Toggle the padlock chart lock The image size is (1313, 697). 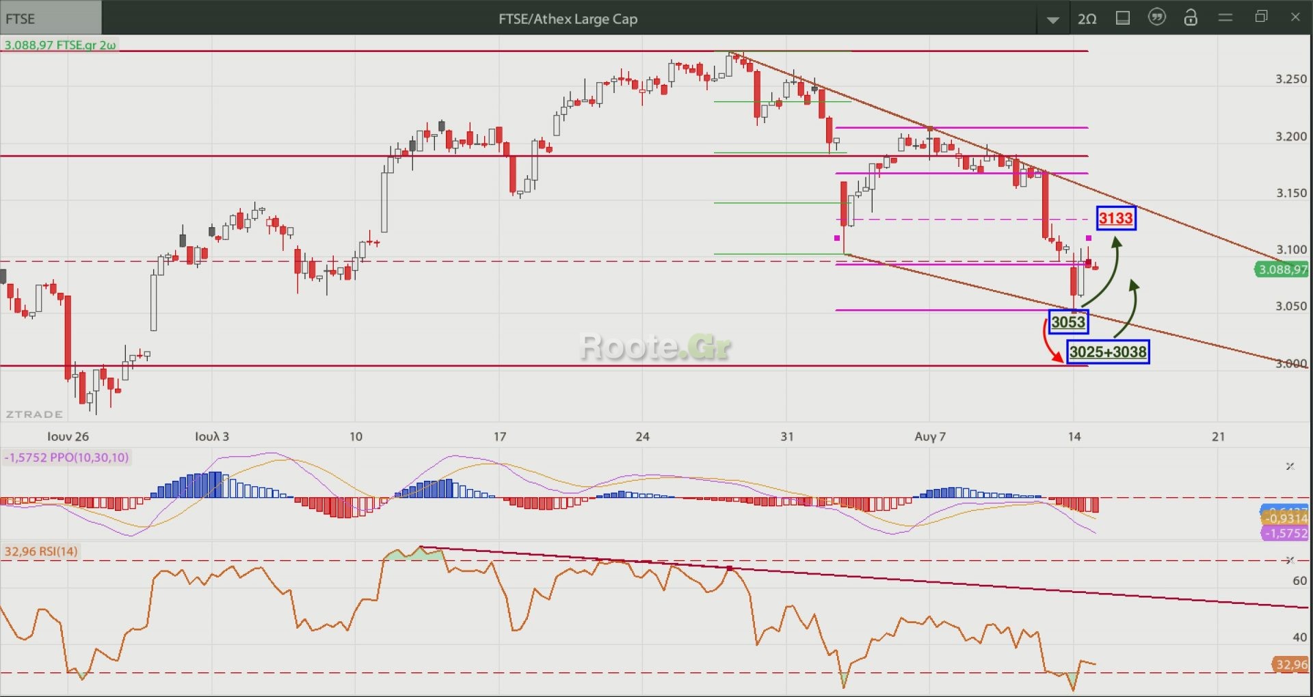[1191, 18]
